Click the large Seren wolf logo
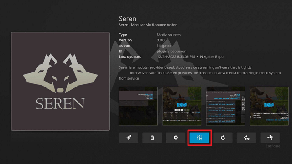Screen dimensions: 292x164 60,82
